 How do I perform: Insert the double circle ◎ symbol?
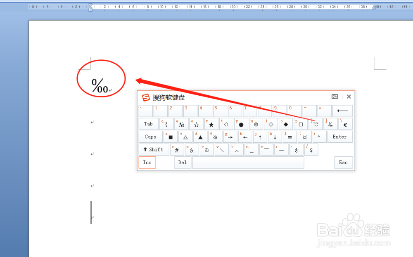click(x=256, y=124)
